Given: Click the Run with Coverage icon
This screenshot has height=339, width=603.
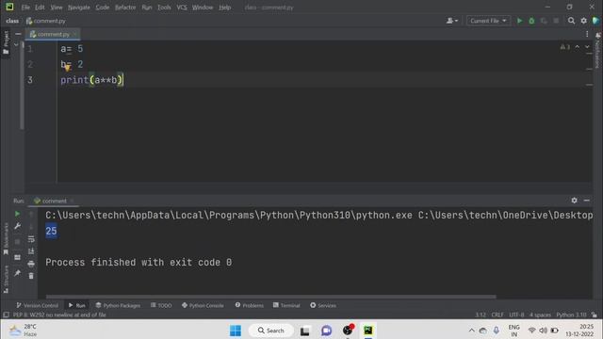Looking at the screenshot, I should click(x=544, y=21).
